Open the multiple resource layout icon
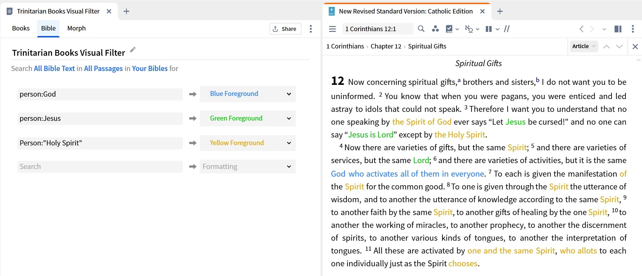 [x=618, y=29]
